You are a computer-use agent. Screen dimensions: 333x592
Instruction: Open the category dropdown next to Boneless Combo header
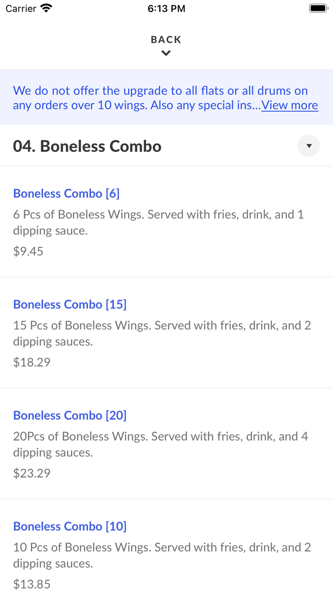pyautogui.click(x=309, y=146)
